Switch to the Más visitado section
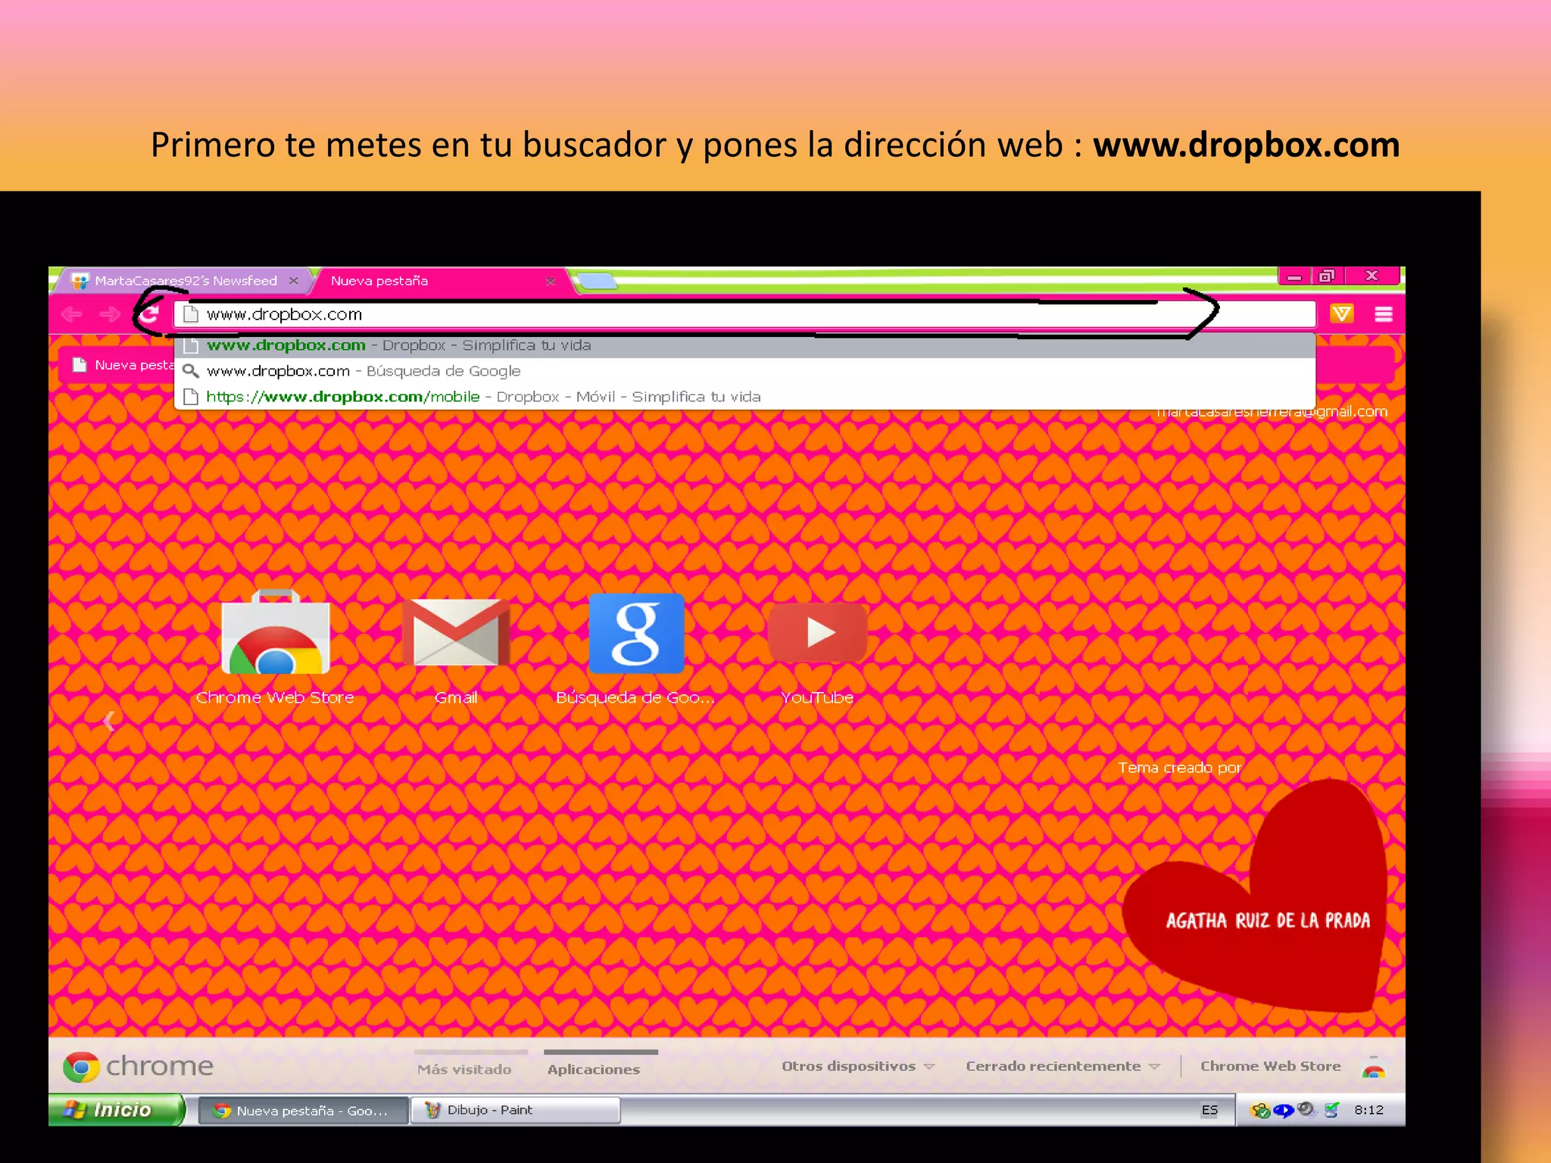The width and height of the screenshot is (1551, 1163). (464, 1069)
